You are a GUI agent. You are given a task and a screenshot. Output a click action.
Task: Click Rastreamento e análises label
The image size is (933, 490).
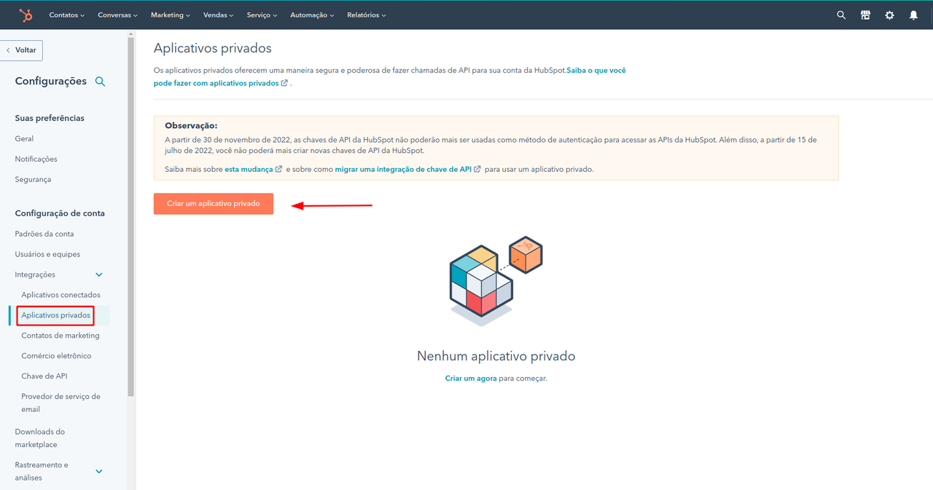coord(42,471)
